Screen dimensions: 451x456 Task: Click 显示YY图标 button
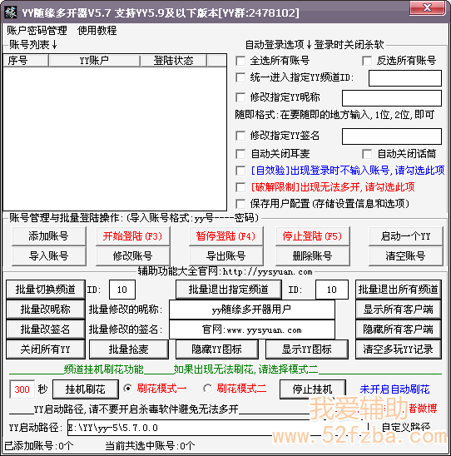307,349
